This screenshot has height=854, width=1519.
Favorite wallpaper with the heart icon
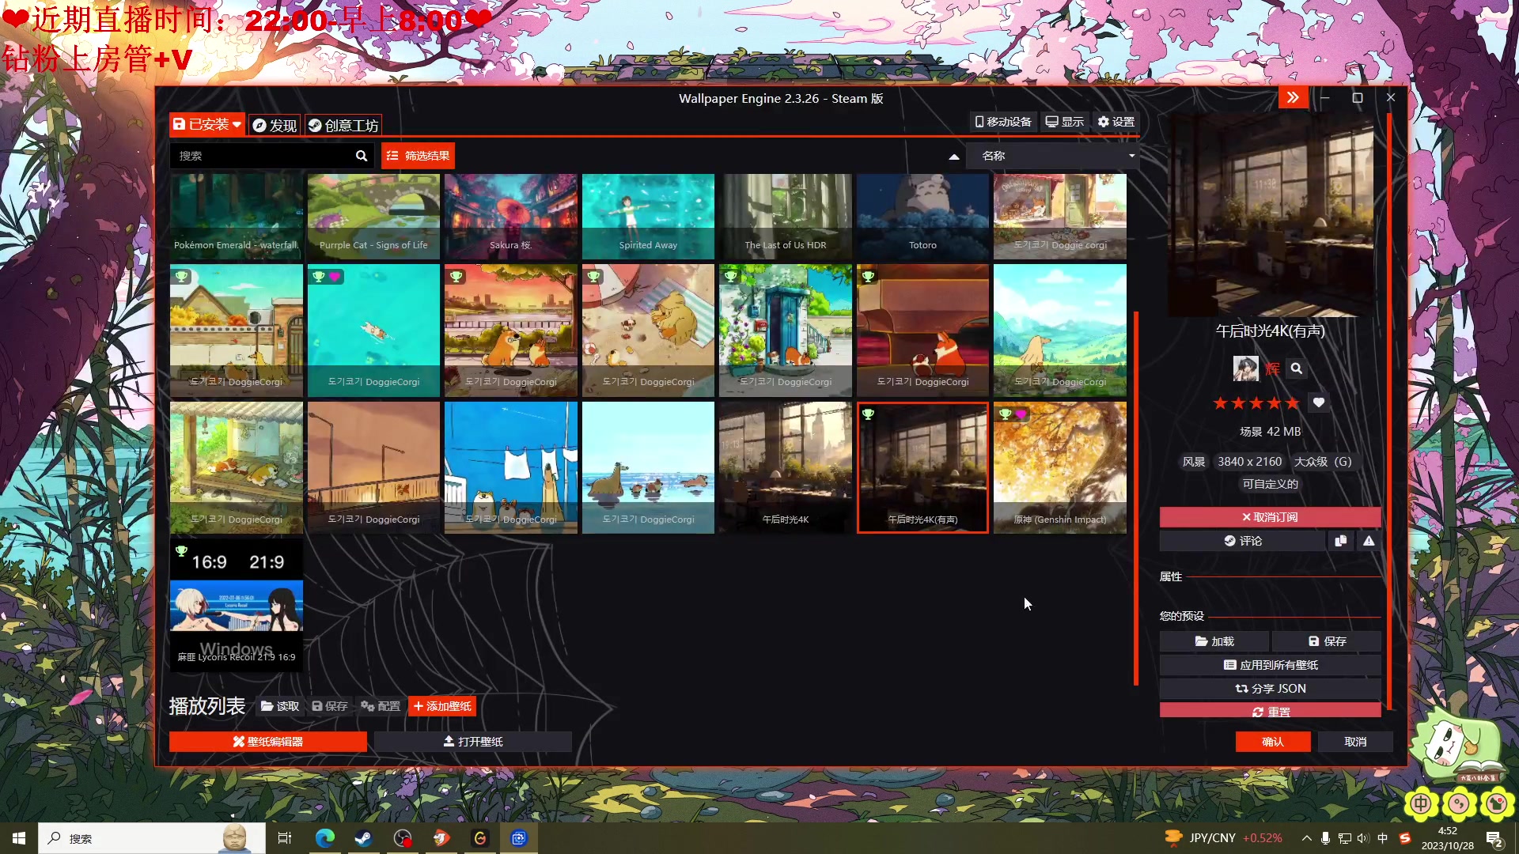pos(1319,402)
